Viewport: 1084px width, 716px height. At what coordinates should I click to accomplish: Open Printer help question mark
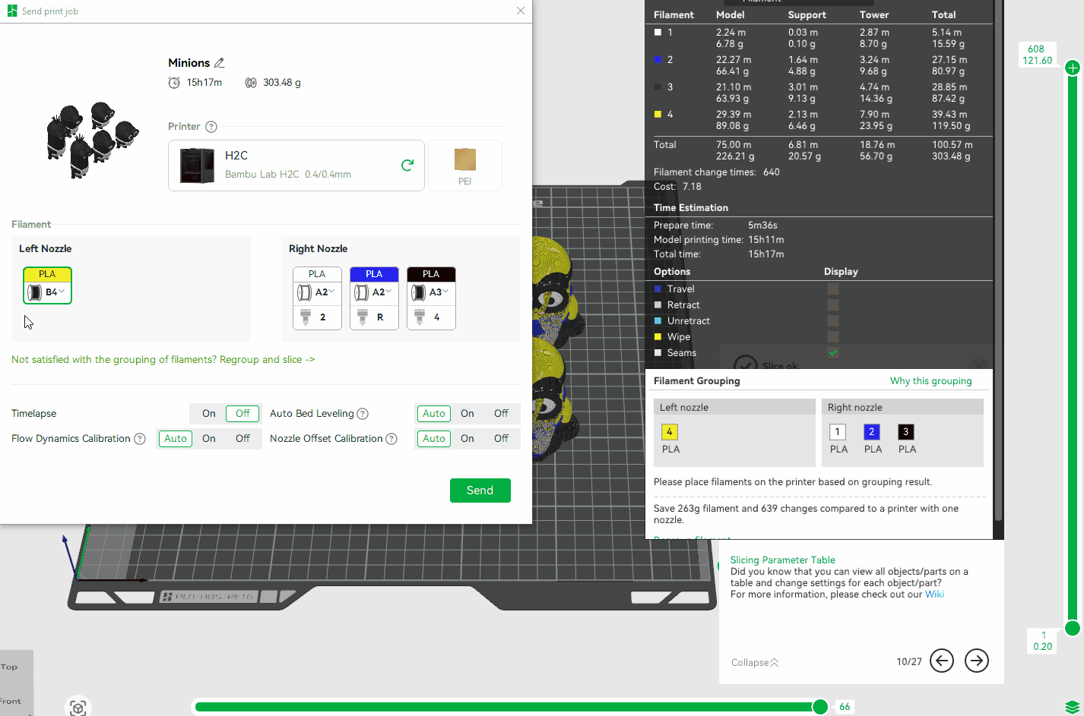211,127
